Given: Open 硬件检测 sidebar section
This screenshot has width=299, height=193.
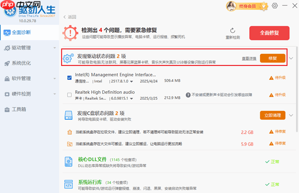Looking at the screenshot, I should click(29, 94).
